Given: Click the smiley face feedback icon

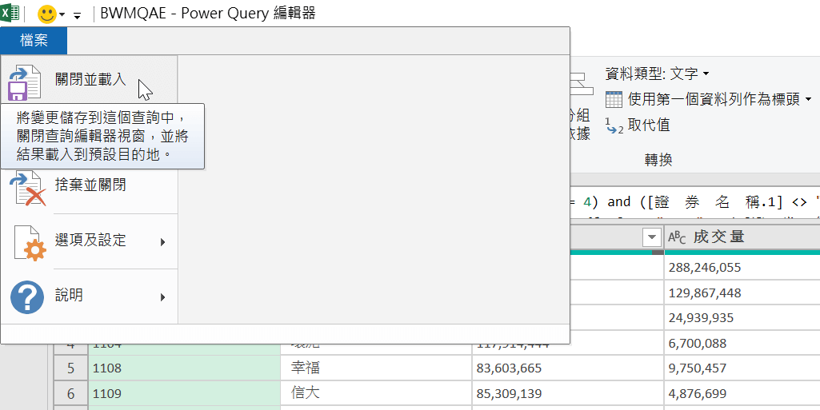Looking at the screenshot, I should [47, 14].
